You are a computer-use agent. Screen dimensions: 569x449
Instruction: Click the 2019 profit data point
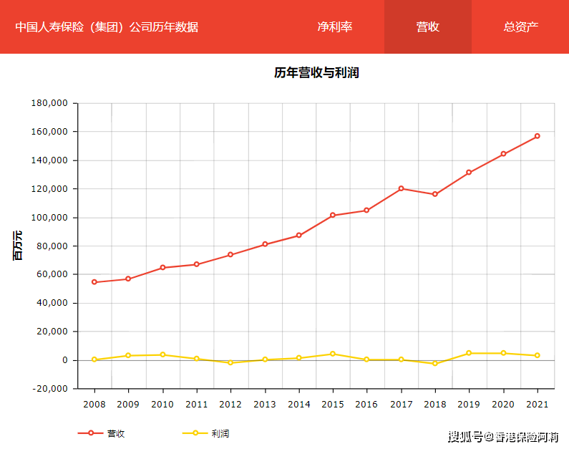pyautogui.click(x=469, y=353)
